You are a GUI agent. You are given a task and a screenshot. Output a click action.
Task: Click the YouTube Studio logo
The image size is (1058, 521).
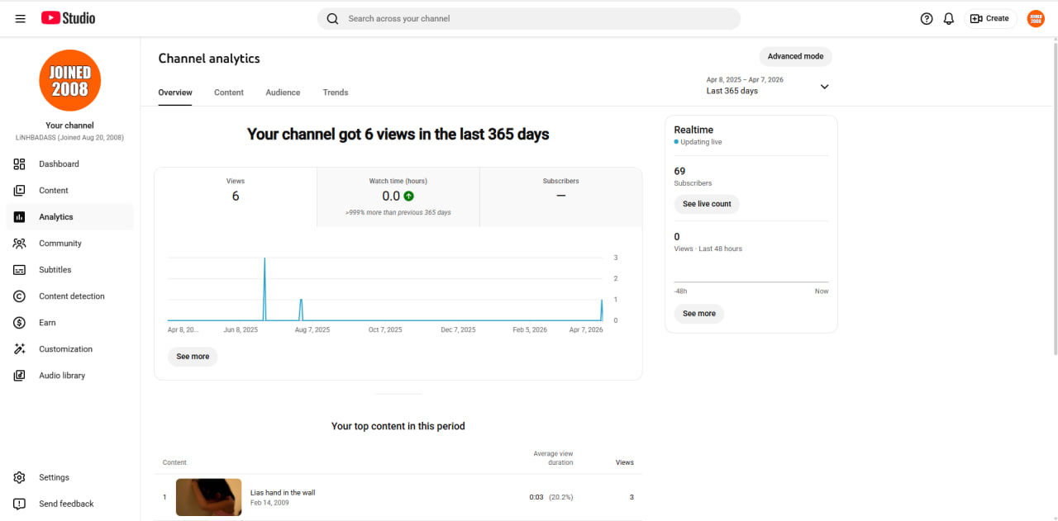click(69, 18)
